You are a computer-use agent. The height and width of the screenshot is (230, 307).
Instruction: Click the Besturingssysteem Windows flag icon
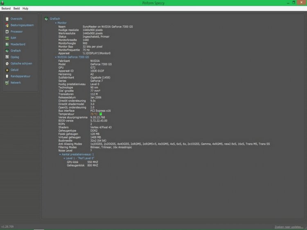click(7, 25)
